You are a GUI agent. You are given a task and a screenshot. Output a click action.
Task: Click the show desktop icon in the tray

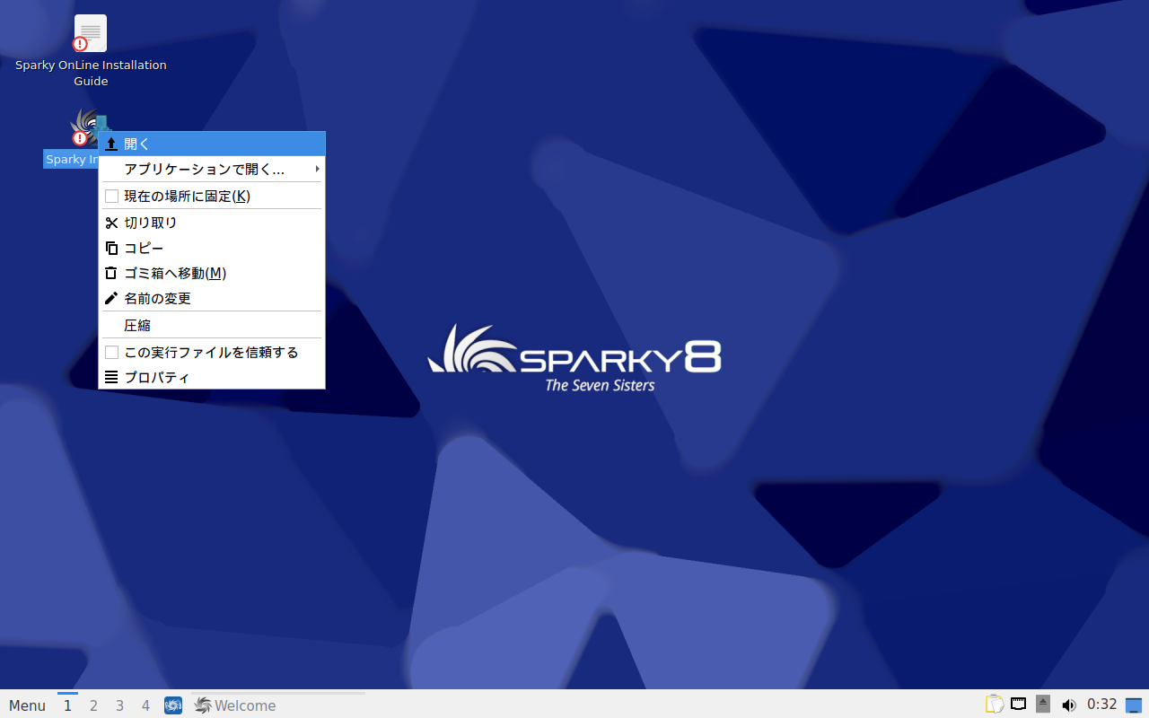(1134, 705)
